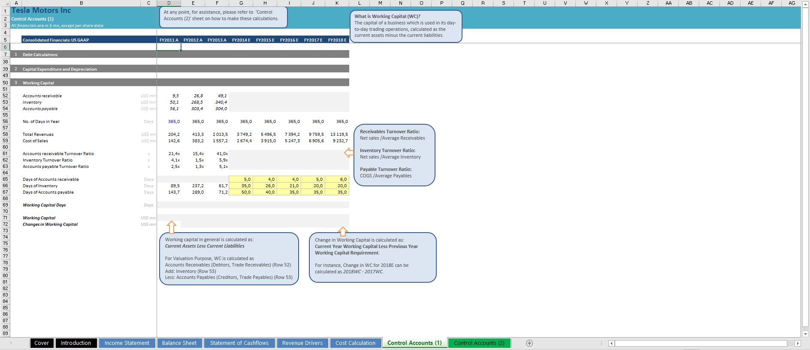Screen dimensions: 810x350
Task: Open the Cover sheet tab
Action: click(x=42, y=343)
